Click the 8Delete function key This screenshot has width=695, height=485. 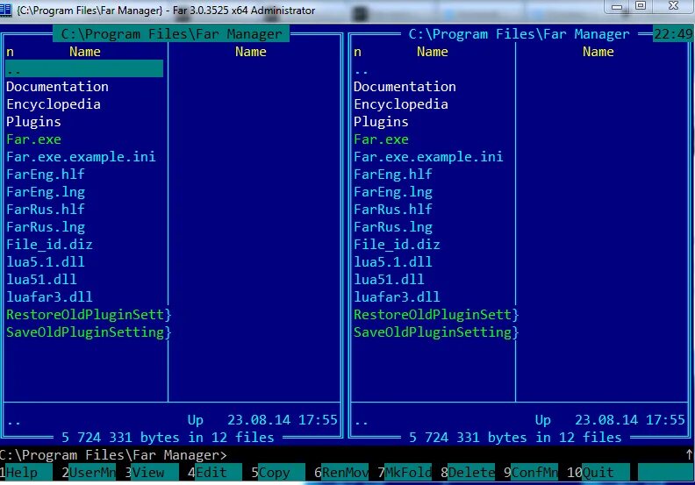pos(468,472)
